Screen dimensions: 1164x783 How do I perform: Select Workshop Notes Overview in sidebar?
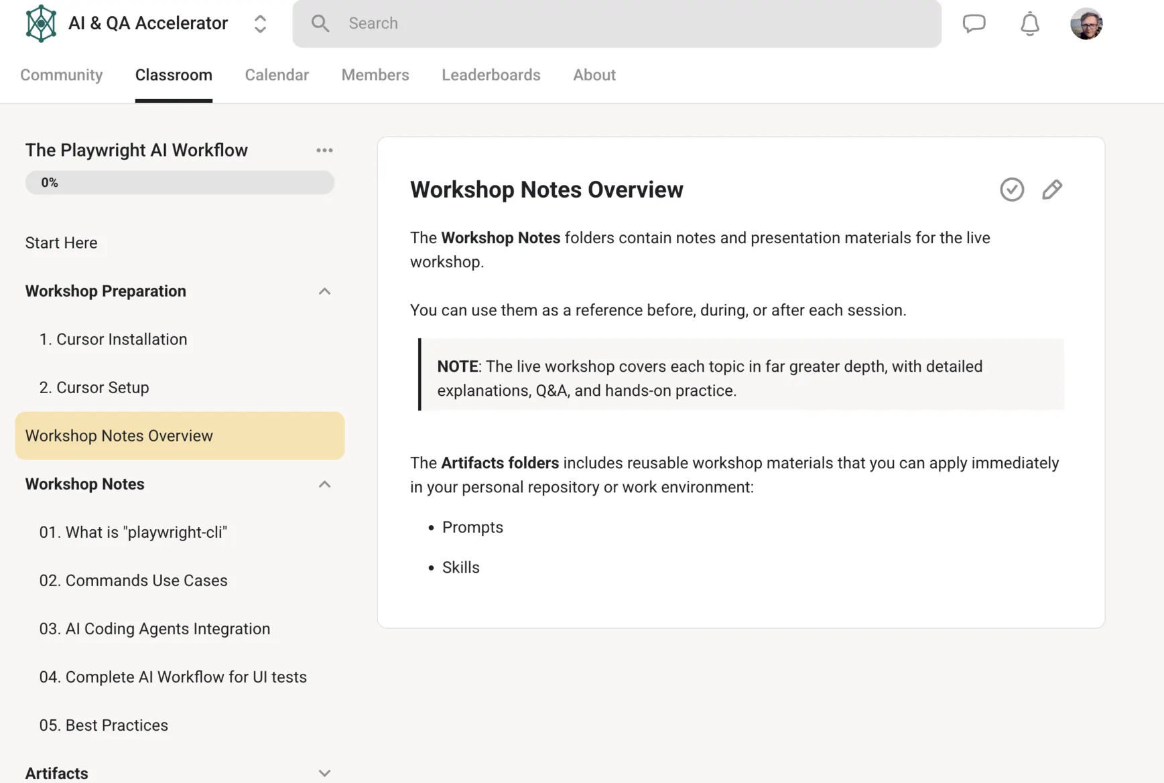pos(180,436)
